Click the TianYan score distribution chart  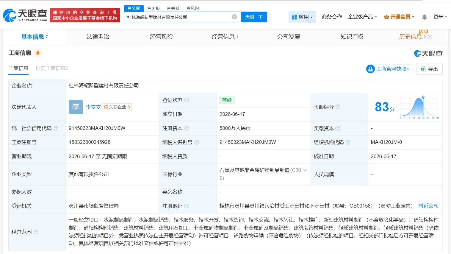[x=419, y=107]
